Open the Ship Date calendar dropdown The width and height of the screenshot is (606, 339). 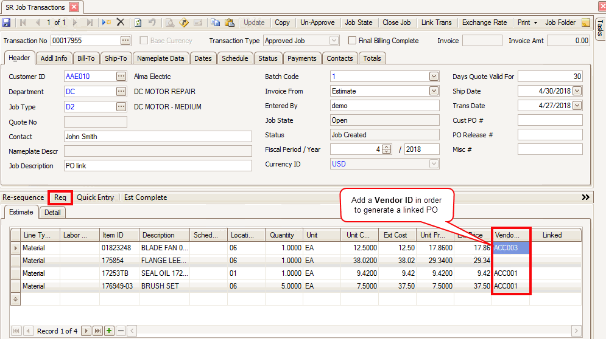577,91
